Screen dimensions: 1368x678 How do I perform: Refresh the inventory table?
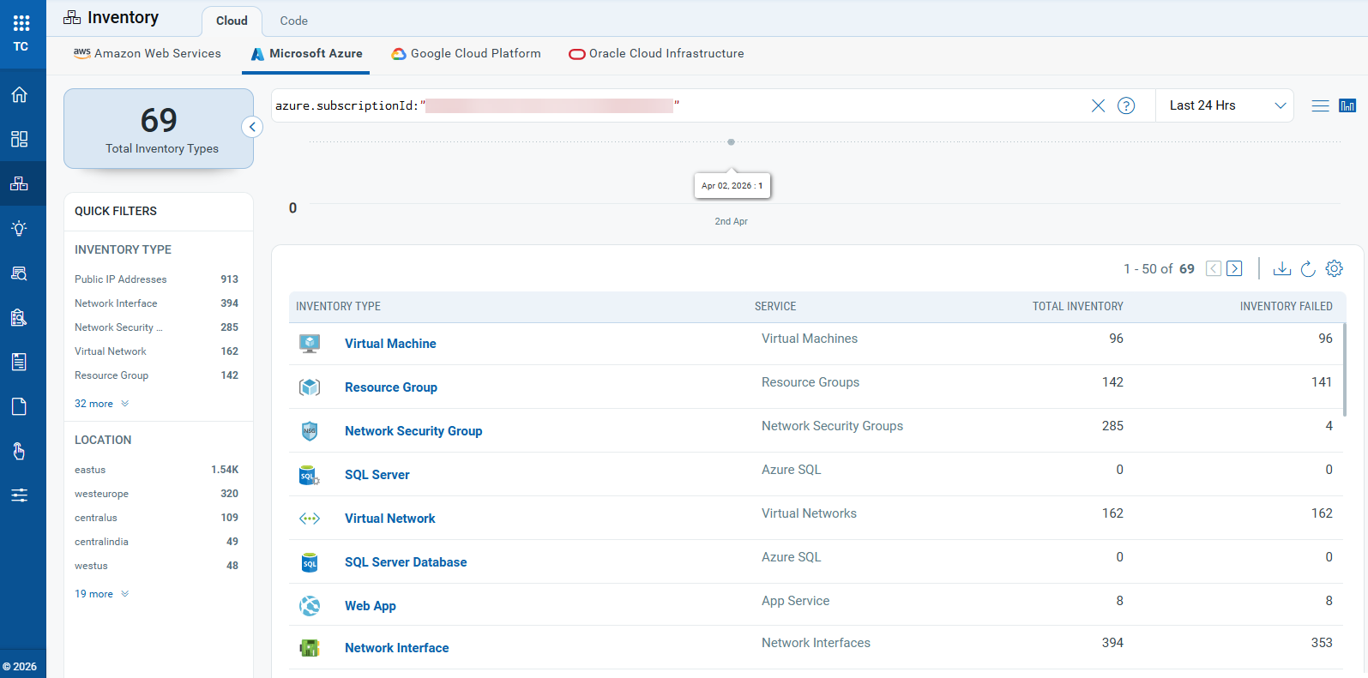tap(1308, 268)
